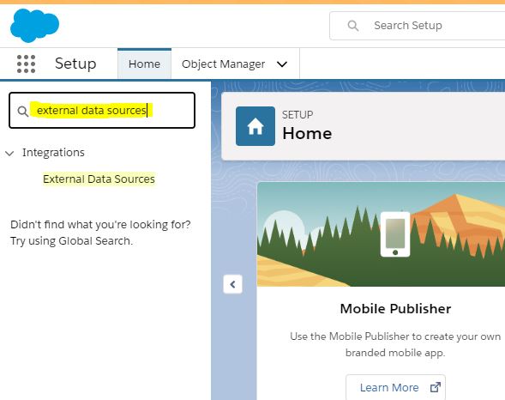Collapse the sidebar with the left arrow button
Image resolution: width=505 pixels, height=400 pixels.
click(232, 284)
